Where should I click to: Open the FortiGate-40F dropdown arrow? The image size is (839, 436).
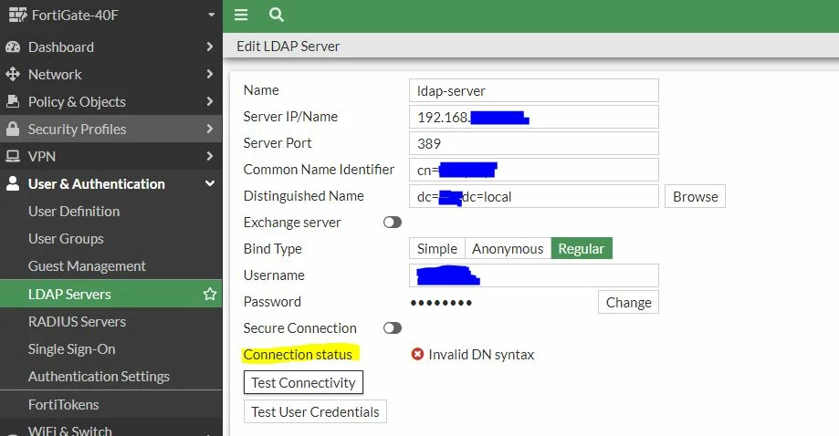coord(212,15)
